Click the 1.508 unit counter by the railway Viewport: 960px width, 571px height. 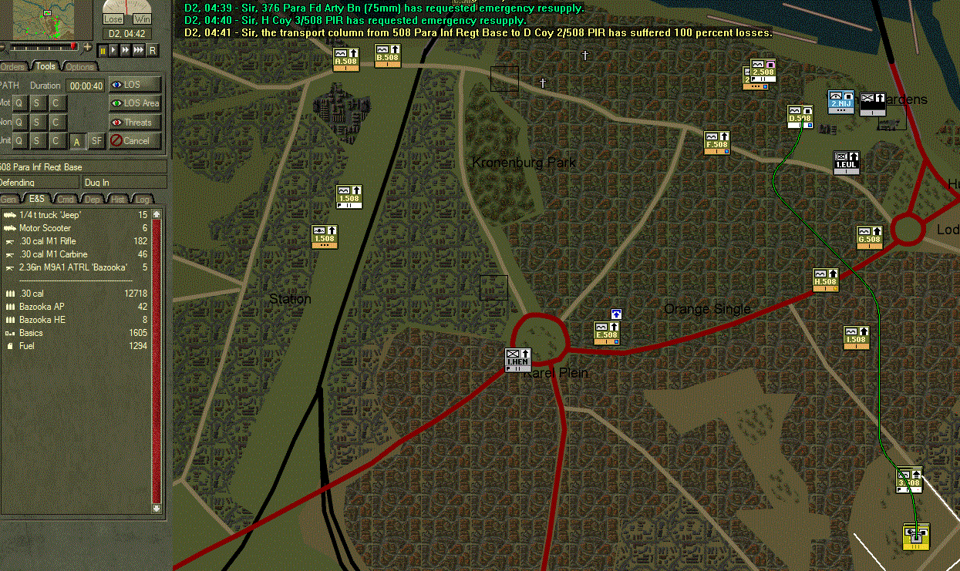click(349, 196)
